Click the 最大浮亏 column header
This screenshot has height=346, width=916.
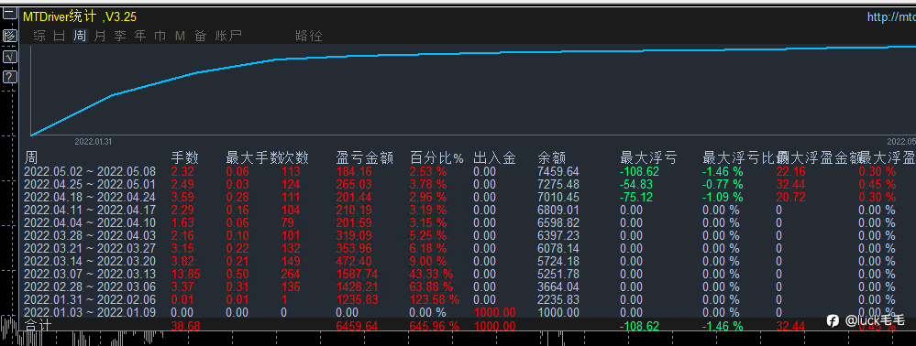[x=648, y=157]
